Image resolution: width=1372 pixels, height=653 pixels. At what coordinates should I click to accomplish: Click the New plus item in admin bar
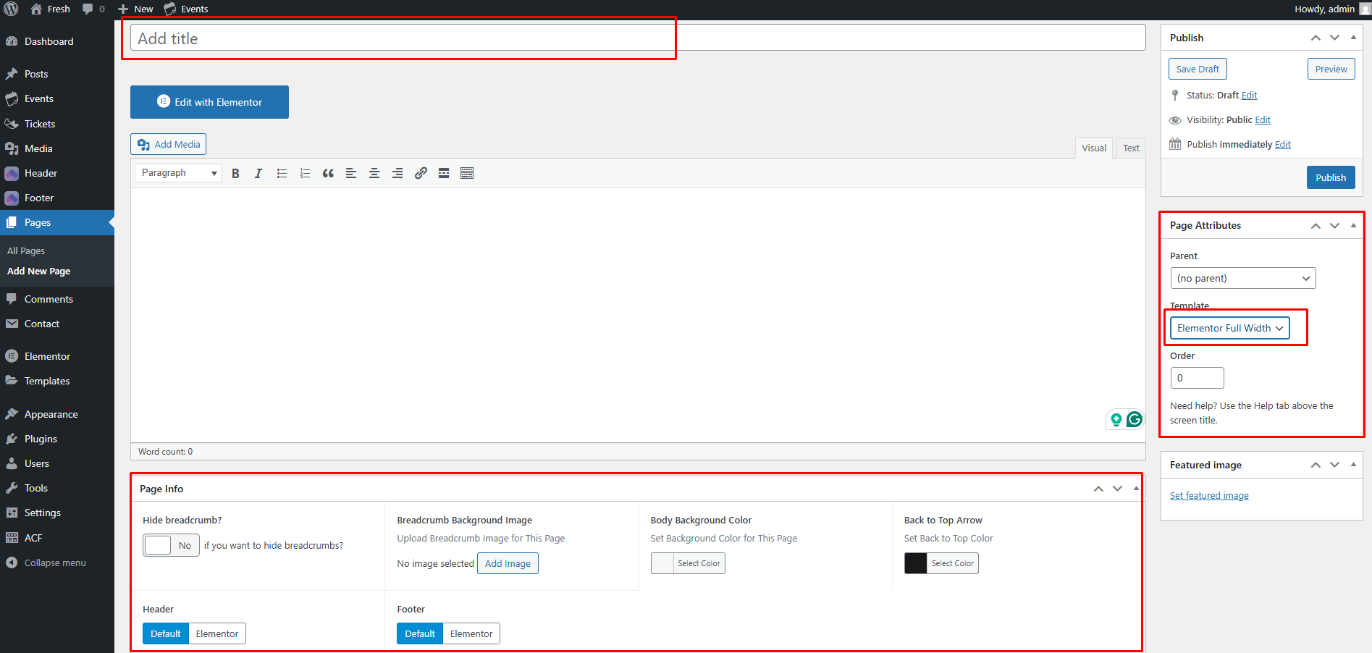(135, 9)
